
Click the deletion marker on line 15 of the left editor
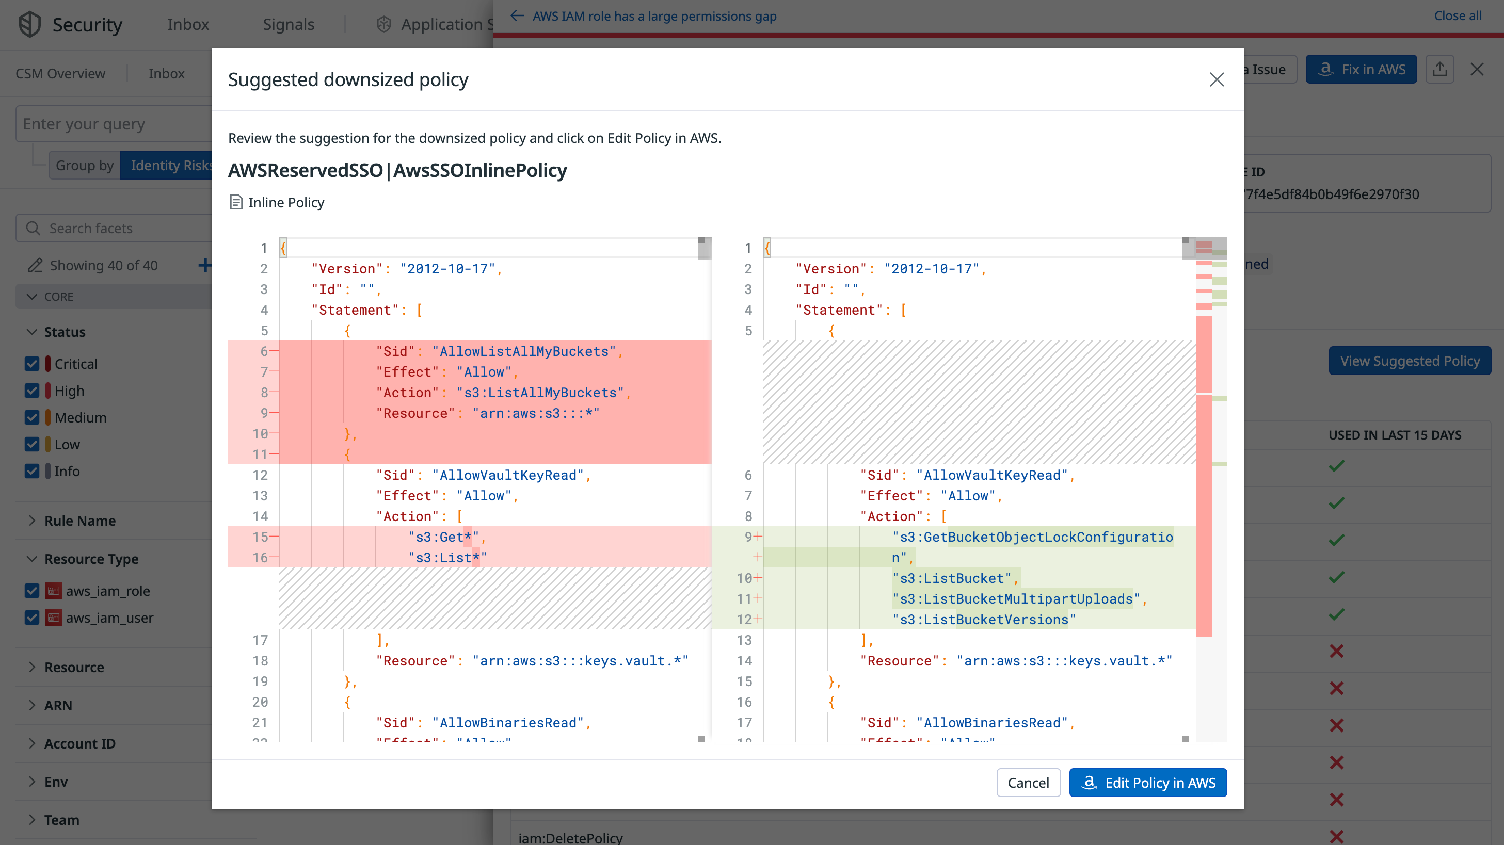click(274, 537)
